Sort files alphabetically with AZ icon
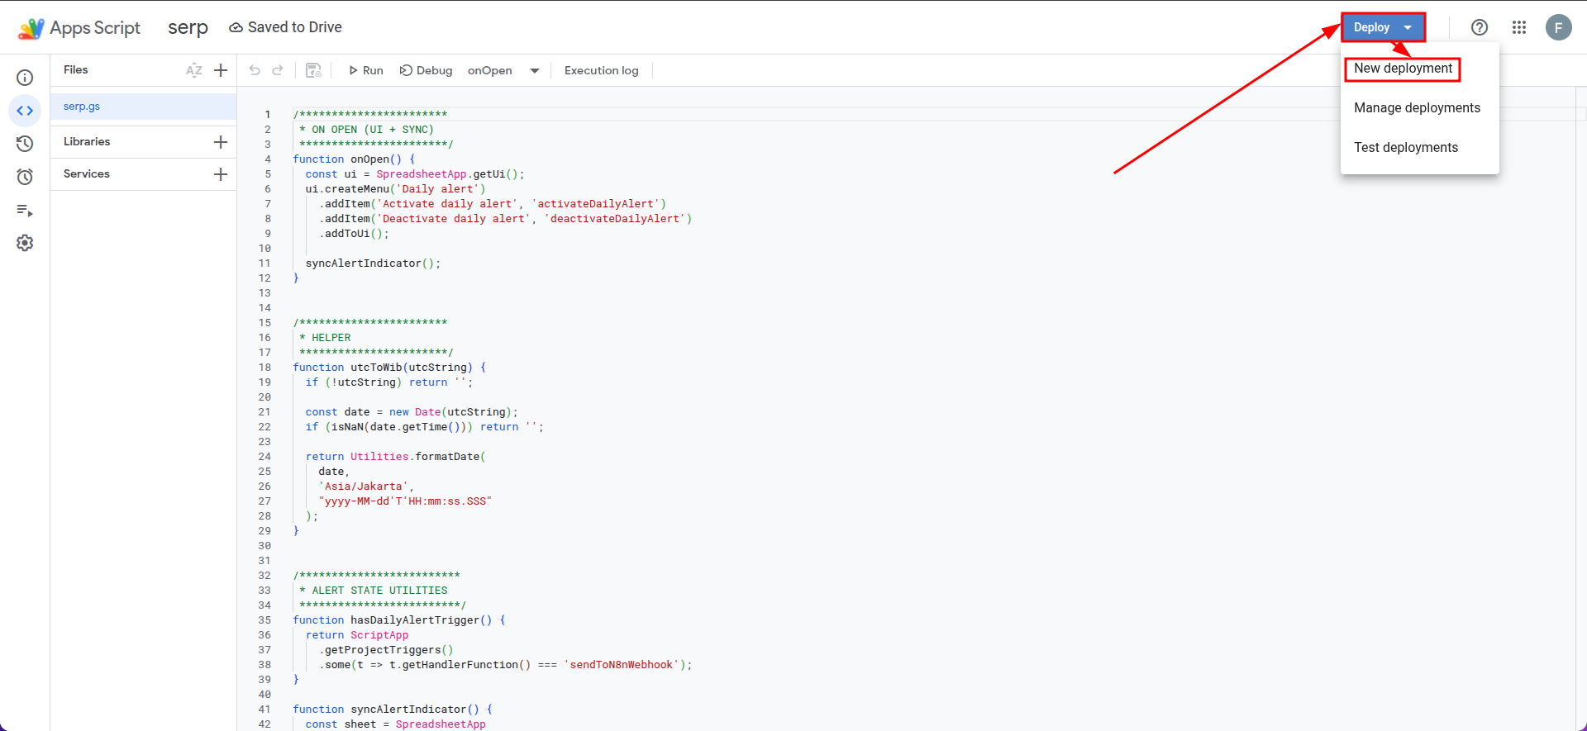 click(194, 70)
